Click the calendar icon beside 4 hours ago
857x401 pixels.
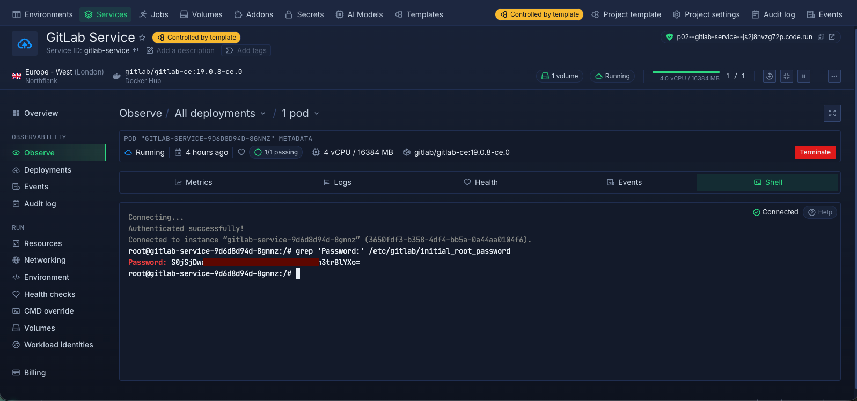pos(178,152)
